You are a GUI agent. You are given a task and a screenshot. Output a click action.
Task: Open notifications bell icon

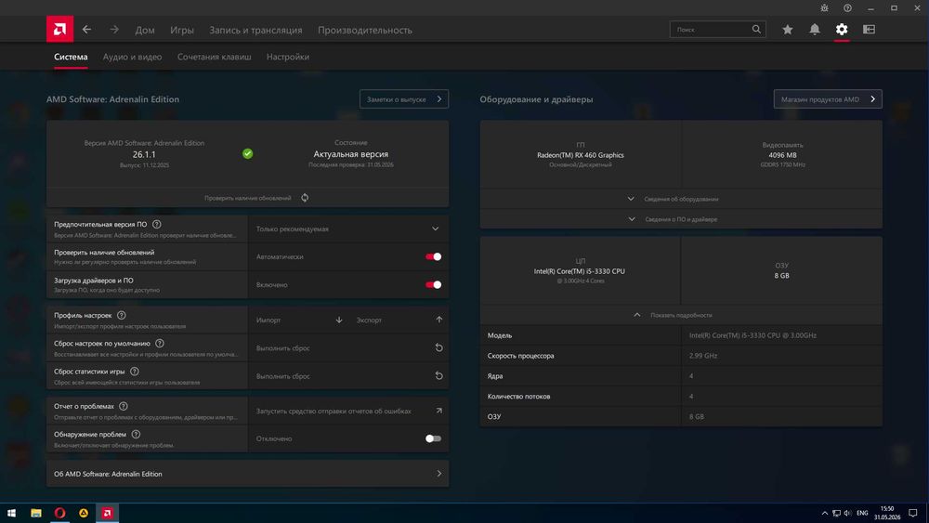click(x=815, y=29)
